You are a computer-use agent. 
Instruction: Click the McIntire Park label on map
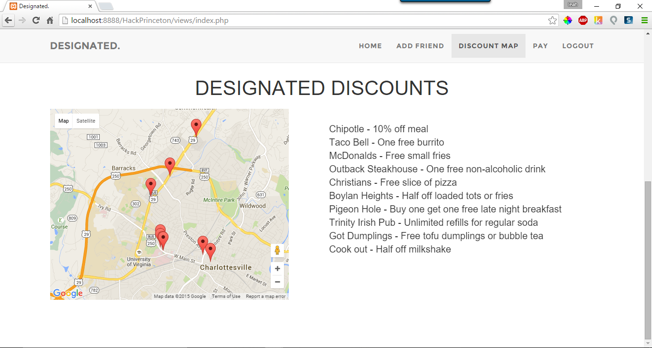click(220, 200)
